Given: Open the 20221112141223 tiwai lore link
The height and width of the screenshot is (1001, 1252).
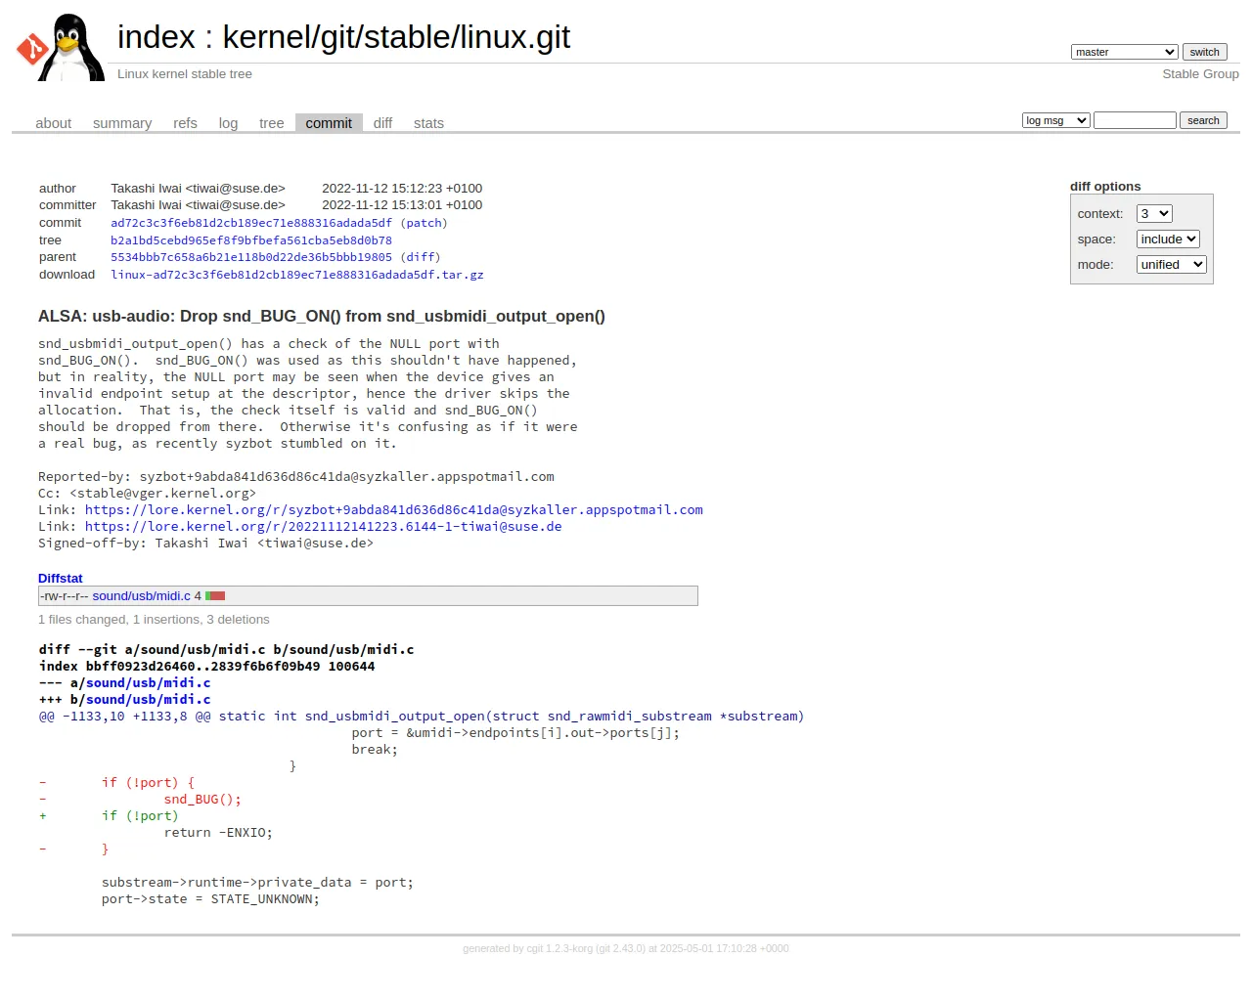Looking at the screenshot, I should coord(324,527).
